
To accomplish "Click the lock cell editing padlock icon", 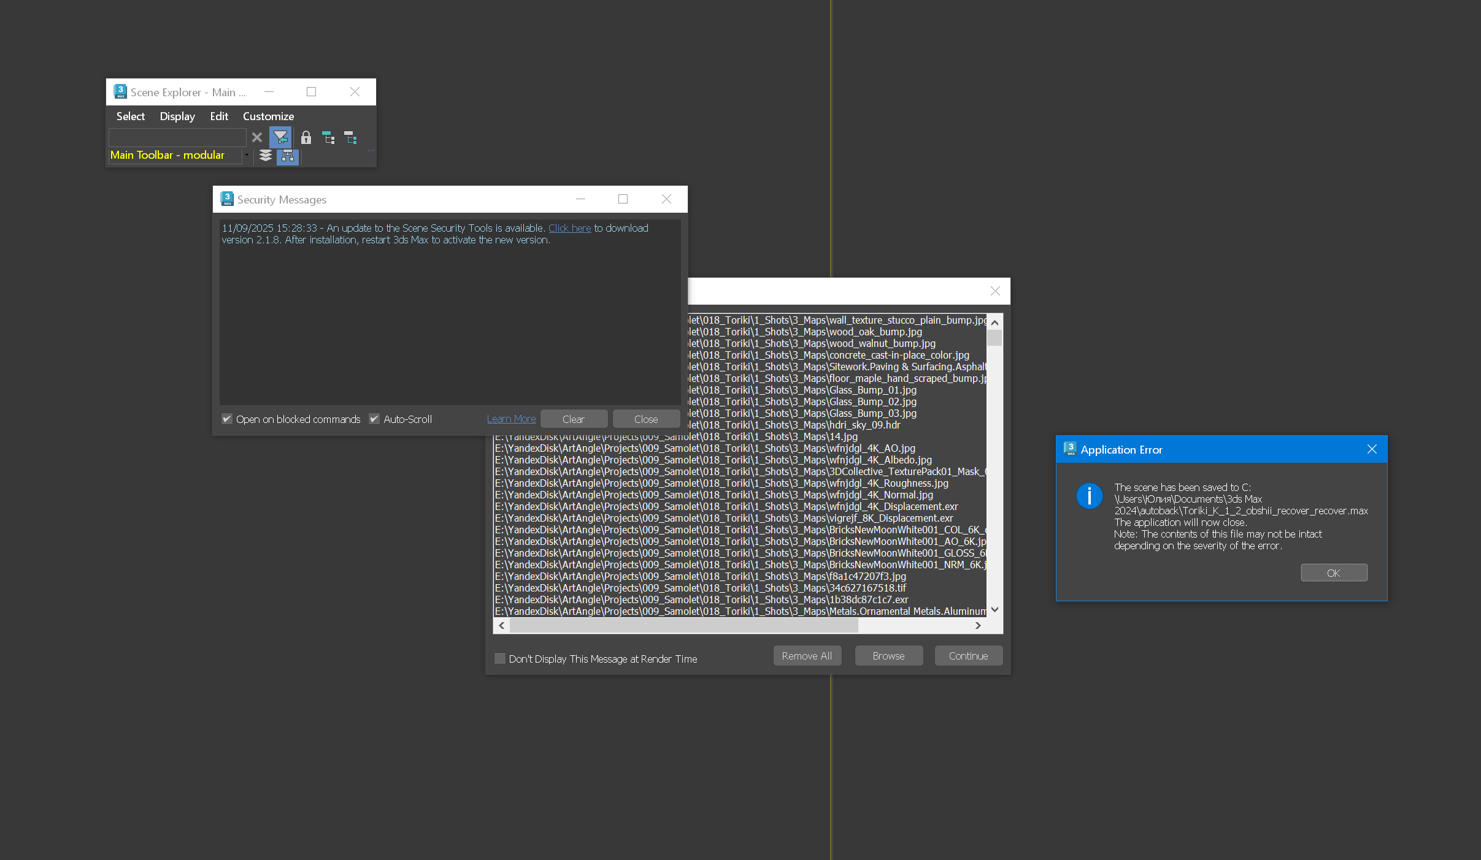I will click(306, 137).
